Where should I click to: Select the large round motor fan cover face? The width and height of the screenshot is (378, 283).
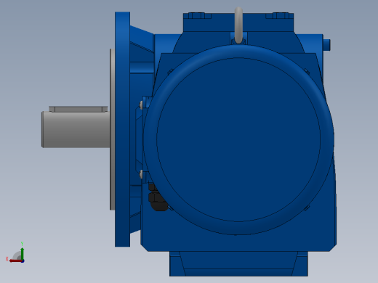tap(238, 139)
